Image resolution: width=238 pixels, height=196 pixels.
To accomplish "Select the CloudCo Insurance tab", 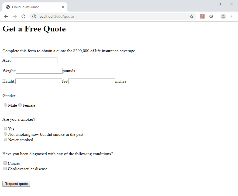I will click(35, 7).
